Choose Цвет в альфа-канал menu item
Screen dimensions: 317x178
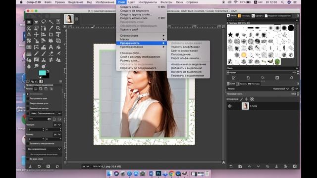coord(184,50)
